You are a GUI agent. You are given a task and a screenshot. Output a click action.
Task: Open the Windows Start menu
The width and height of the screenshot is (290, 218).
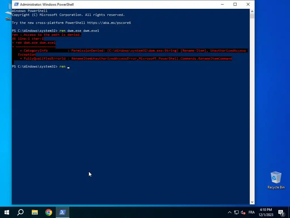point(7,212)
